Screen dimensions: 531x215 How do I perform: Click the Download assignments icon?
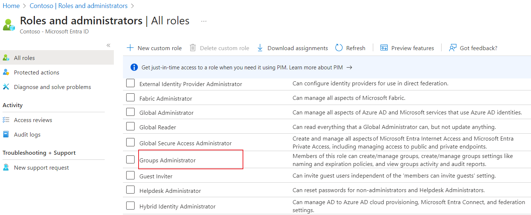[x=260, y=48]
